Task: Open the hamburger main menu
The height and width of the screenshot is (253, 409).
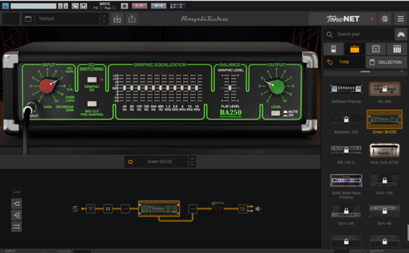Action: pos(401,19)
